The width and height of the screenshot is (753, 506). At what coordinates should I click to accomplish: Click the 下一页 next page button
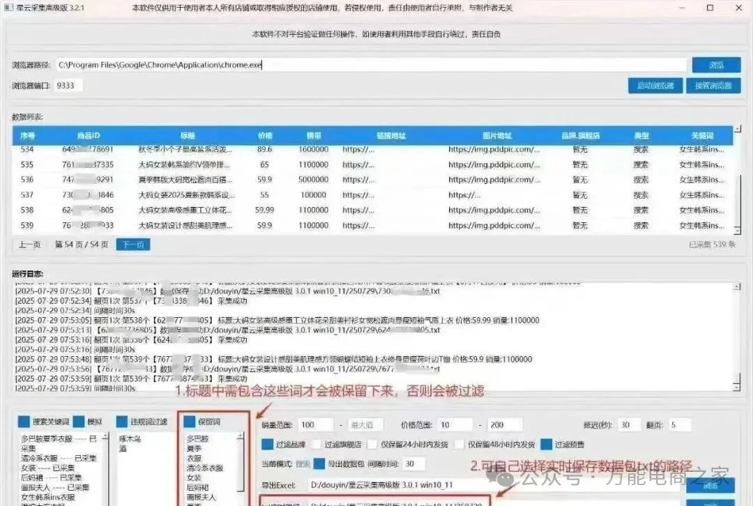coord(132,245)
